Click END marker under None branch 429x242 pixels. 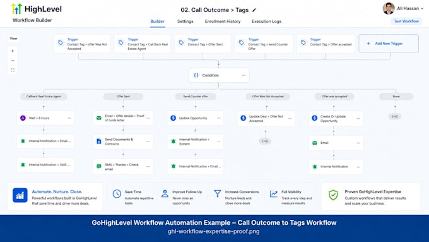pos(395,116)
